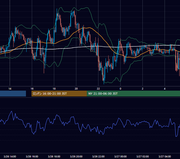Click the 22 hour label on the price chart axis
Screen dimensions: 180x159
tap(98, 89)
